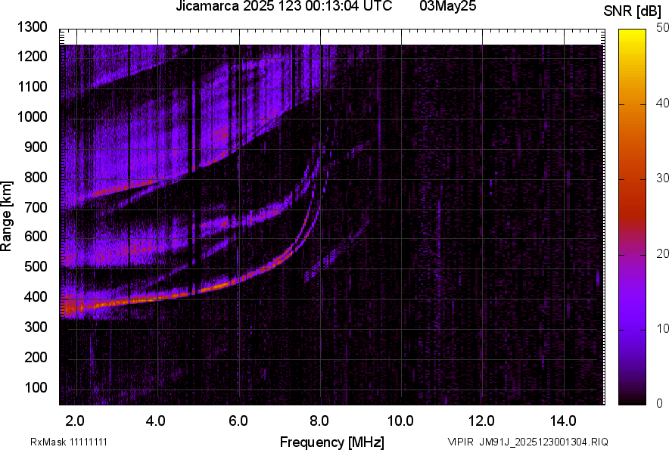Click the 'Jicamarca 2025 123 00:13:04 UTC' title
669x450 pixels.
(x=284, y=6)
